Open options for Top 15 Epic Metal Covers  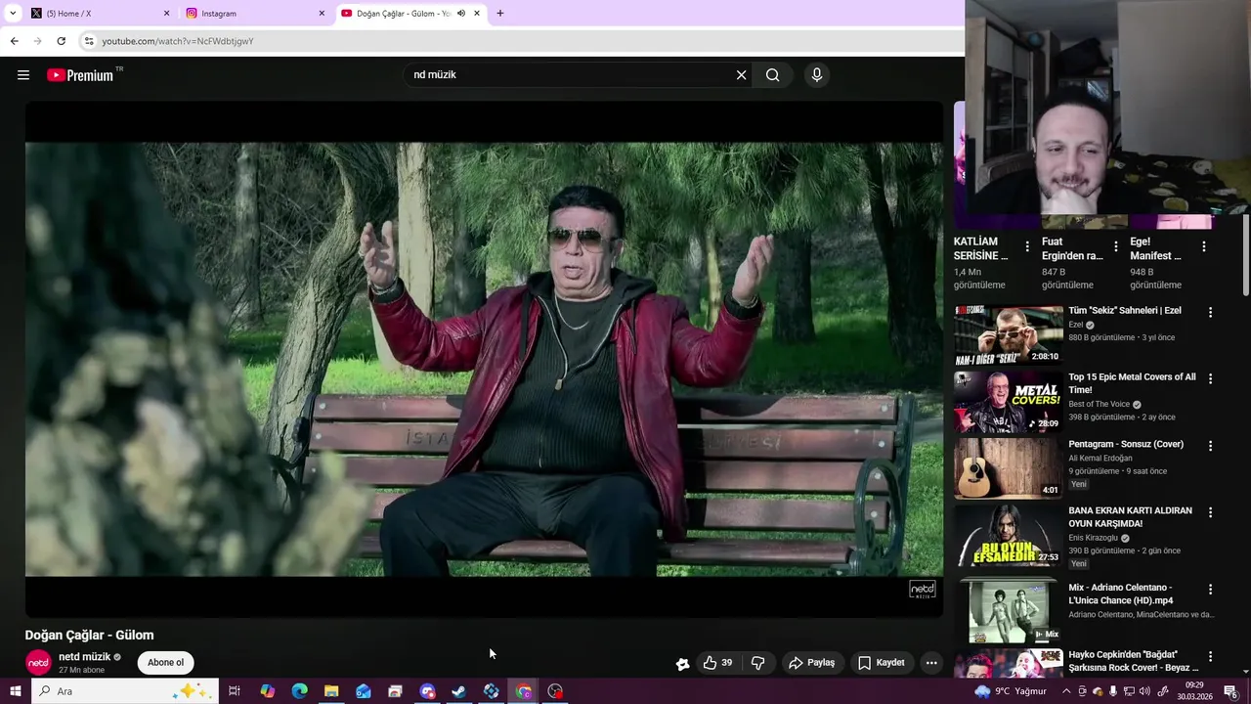(x=1211, y=378)
